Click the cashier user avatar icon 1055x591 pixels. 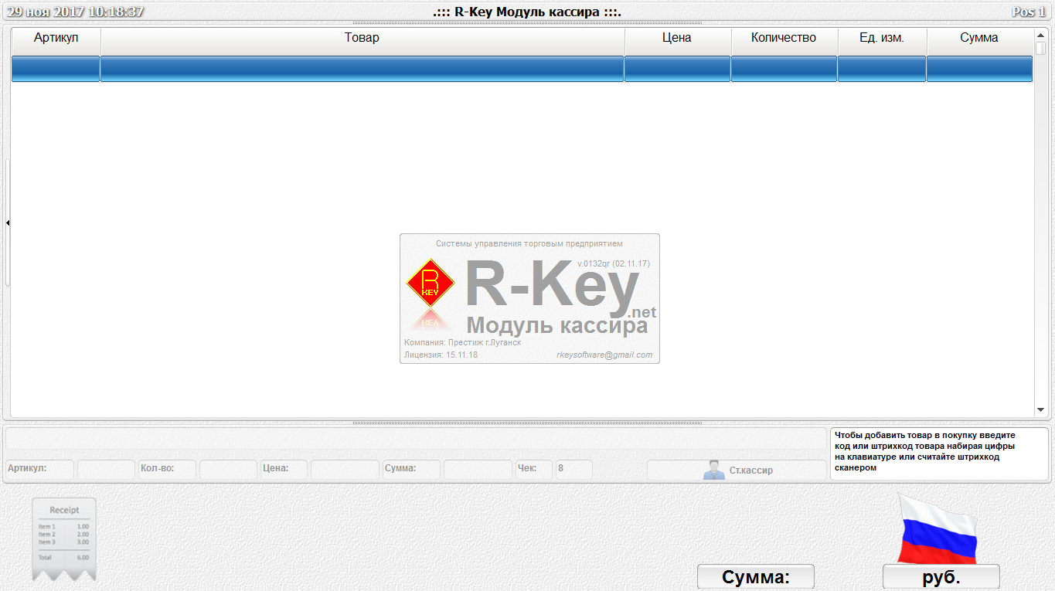(713, 470)
